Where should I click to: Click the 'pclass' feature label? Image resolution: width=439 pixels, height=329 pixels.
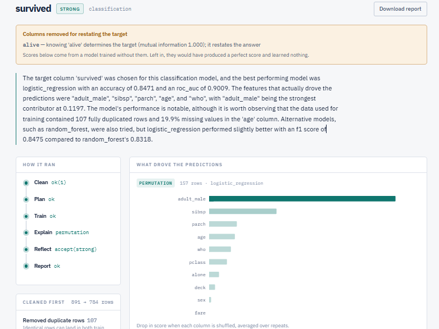(x=197, y=262)
